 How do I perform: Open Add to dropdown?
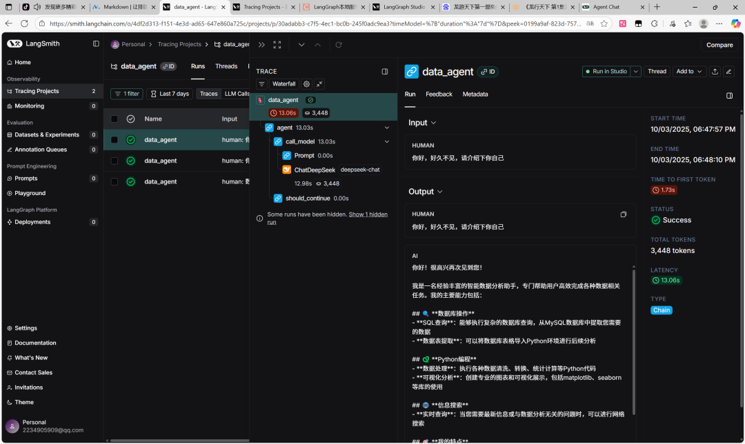689,72
